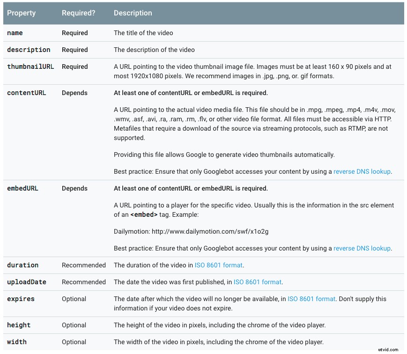
Task: Click the description property cell
Action: 29,50
